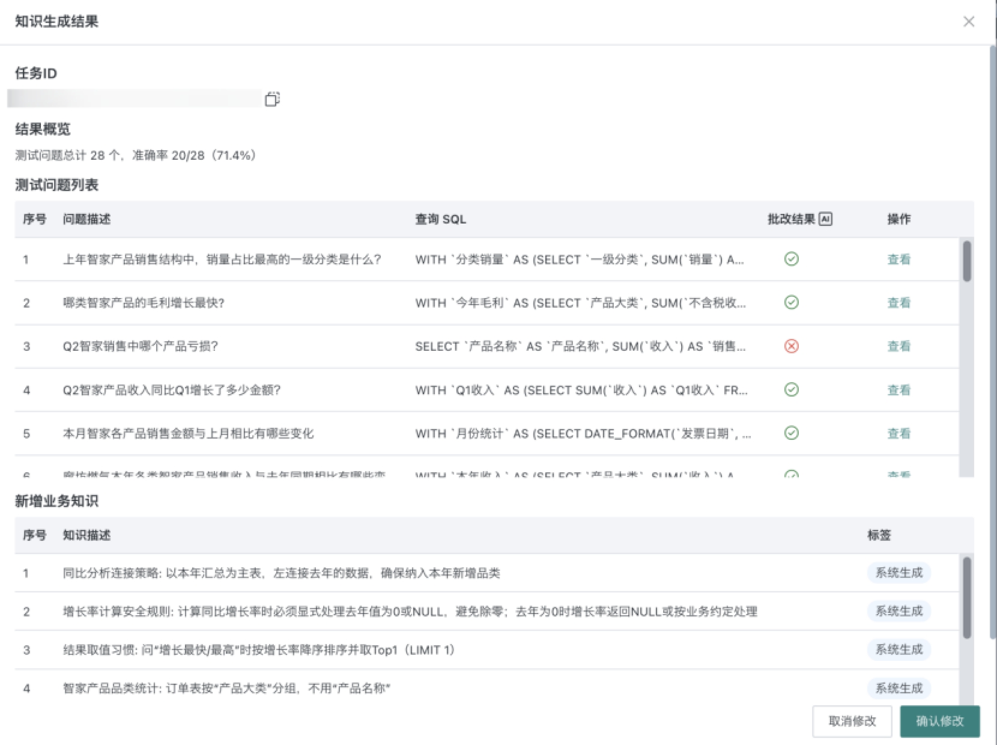Click the 查询 SQL column header

(440, 219)
